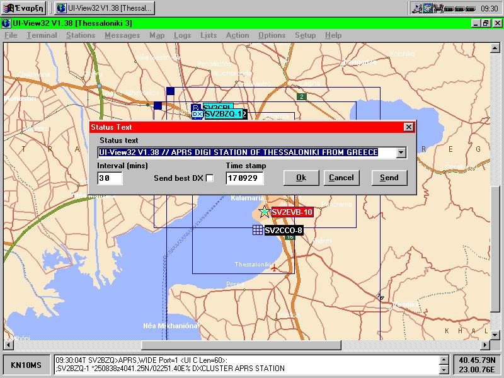This screenshot has height=378, width=504.
Task: Click the Néa Mikhanióna map label
Action: [170, 326]
